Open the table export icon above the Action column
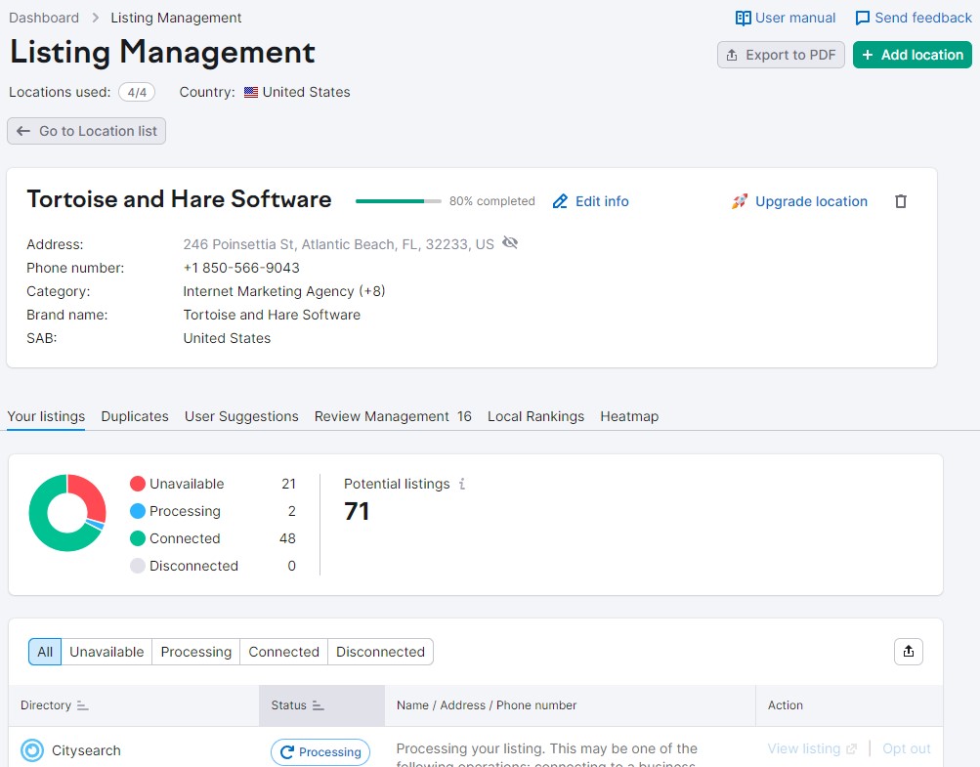980x767 pixels. pyautogui.click(x=908, y=652)
